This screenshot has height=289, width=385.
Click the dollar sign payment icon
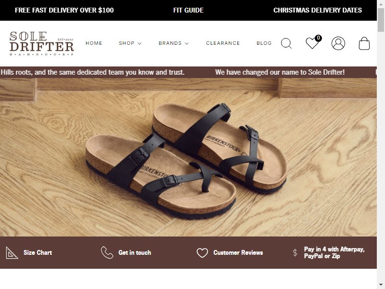coord(295,252)
